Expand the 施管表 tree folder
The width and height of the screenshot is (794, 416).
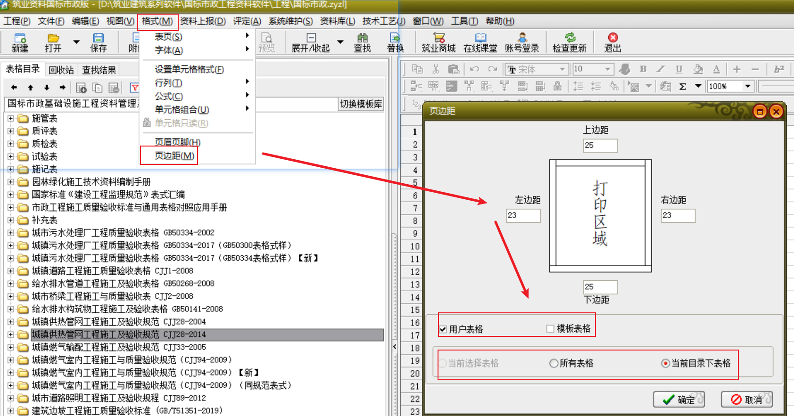[x=10, y=118]
